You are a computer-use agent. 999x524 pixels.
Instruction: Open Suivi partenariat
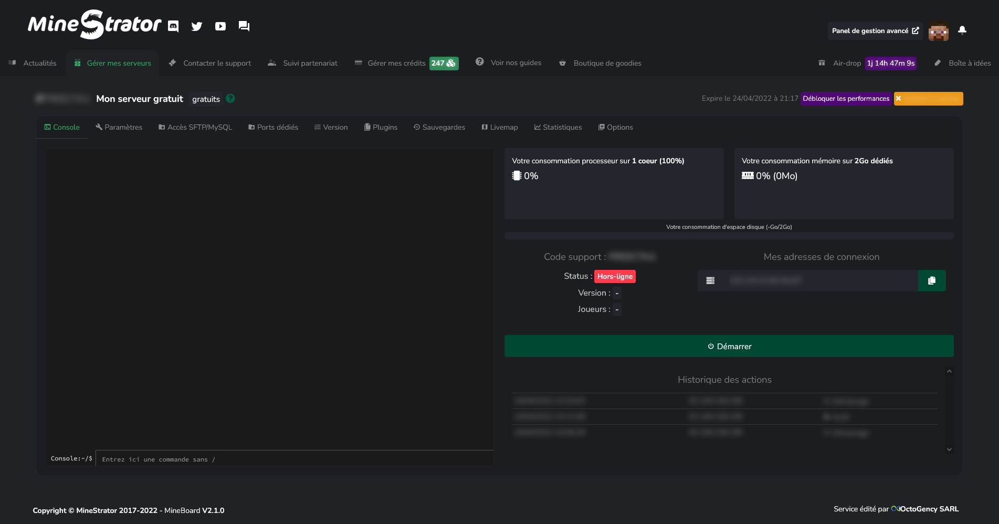tap(302, 63)
